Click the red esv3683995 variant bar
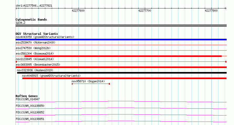The height and width of the screenshot is (125, 234). tap(121, 67)
